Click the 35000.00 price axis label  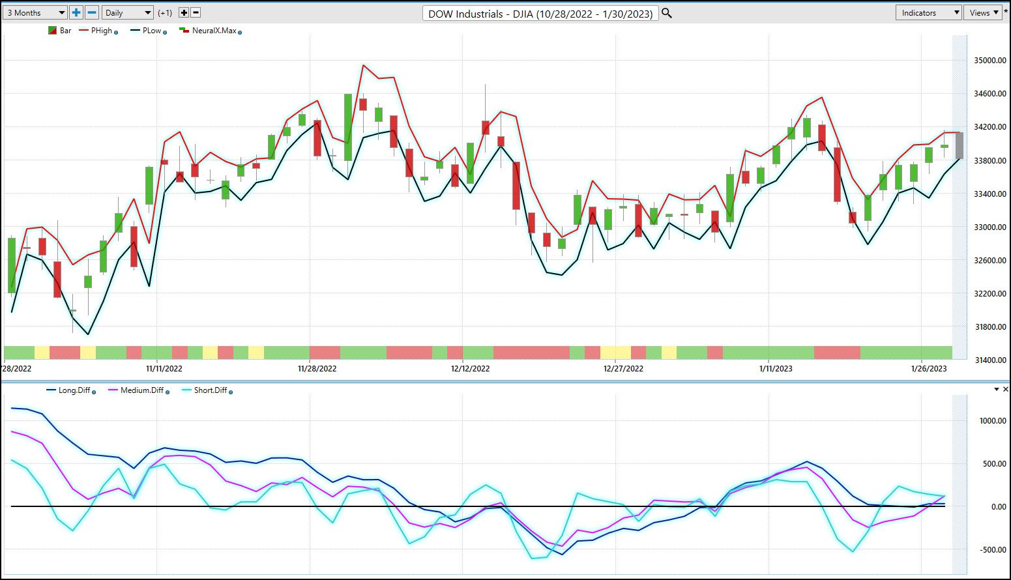(x=990, y=61)
